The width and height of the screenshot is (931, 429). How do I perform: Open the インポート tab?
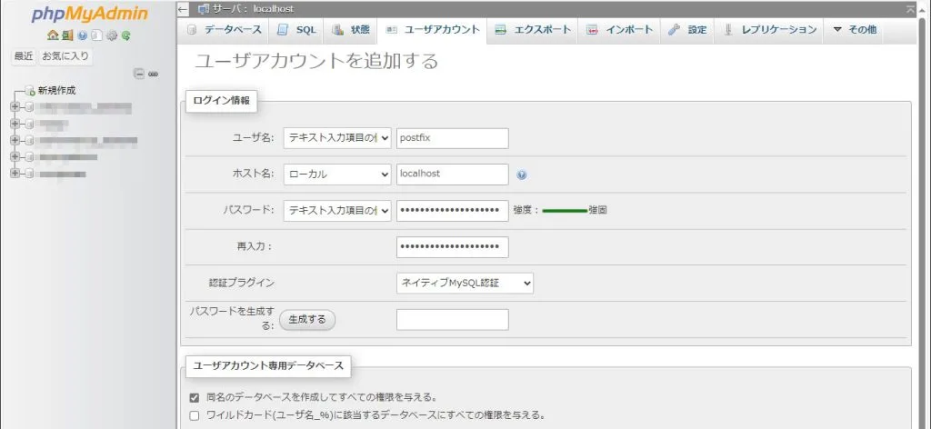pos(620,30)
